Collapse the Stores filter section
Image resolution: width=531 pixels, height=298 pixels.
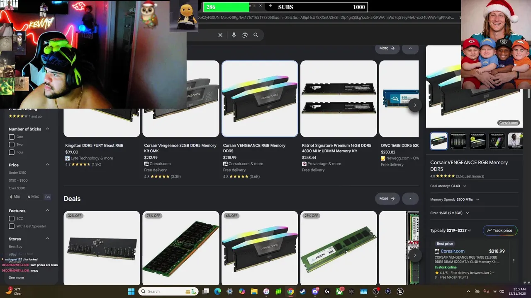click(47, 238)
